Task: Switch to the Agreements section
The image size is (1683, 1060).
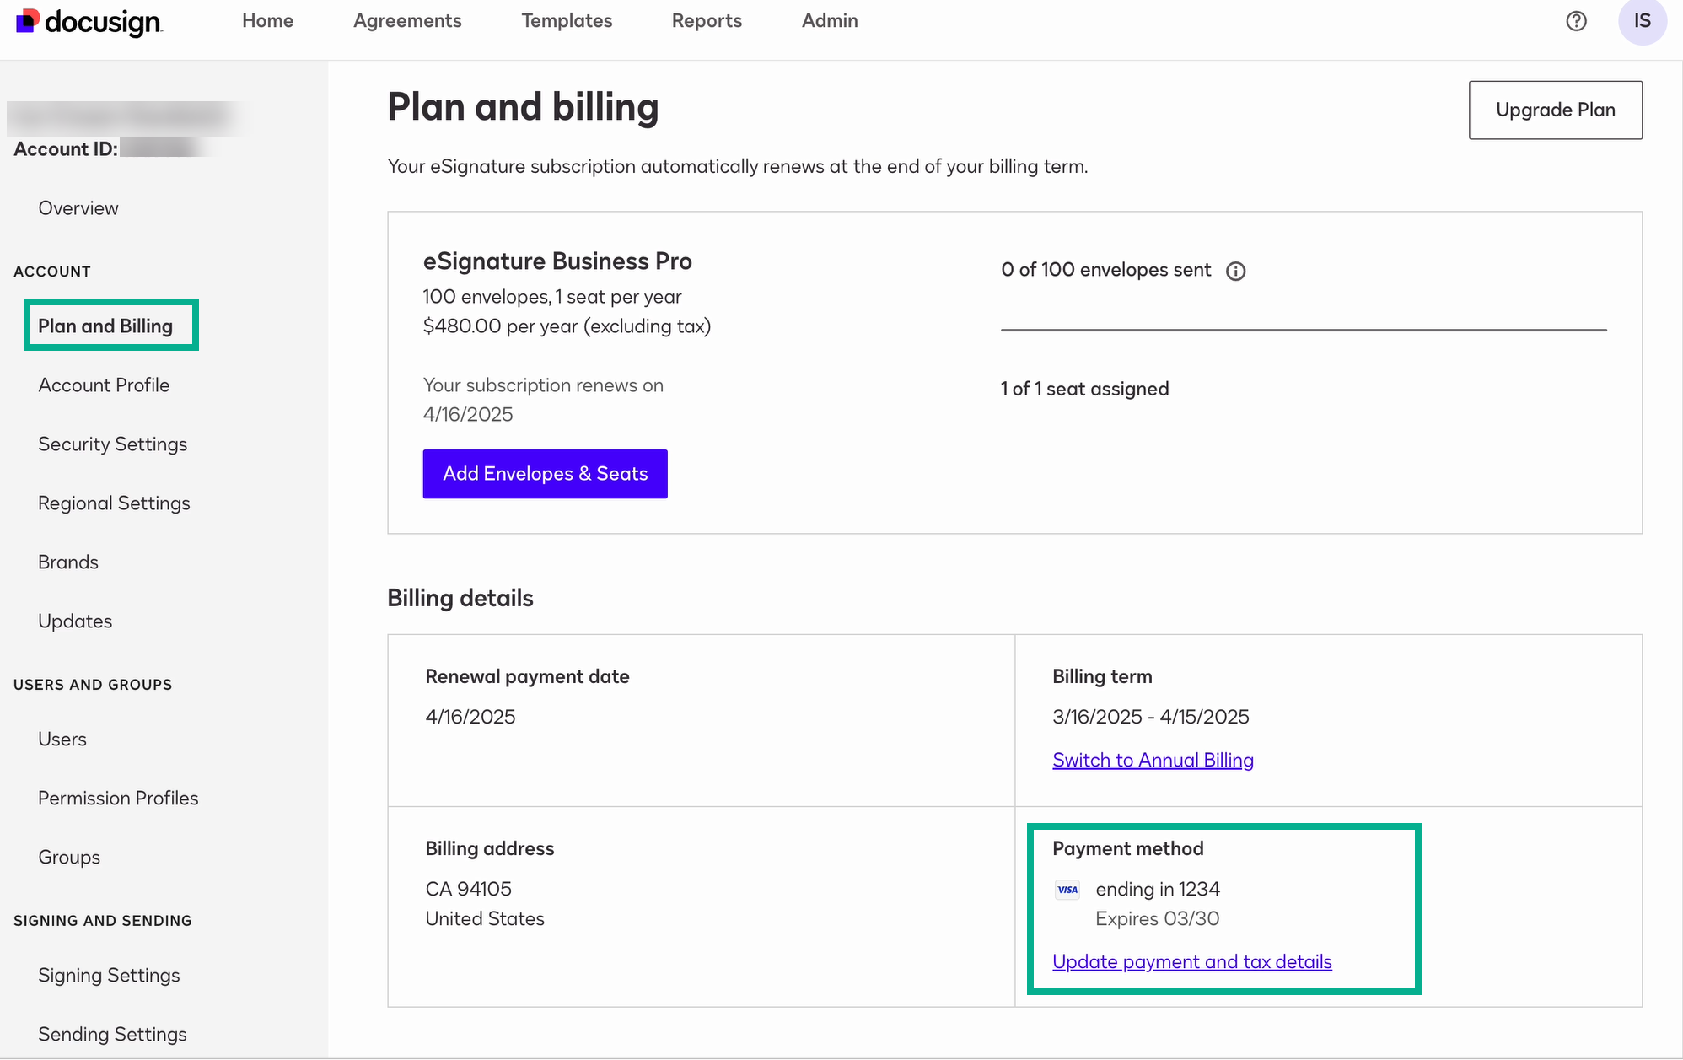Action: click(407, 21)
